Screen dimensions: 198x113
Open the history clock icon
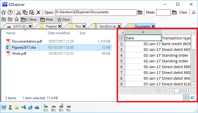(x=10, y=12)
